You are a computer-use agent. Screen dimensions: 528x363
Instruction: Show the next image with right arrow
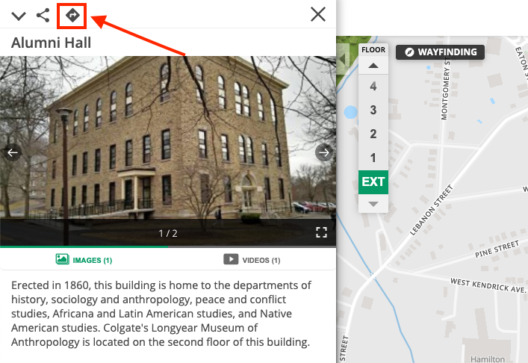click(x=324, y=152)
